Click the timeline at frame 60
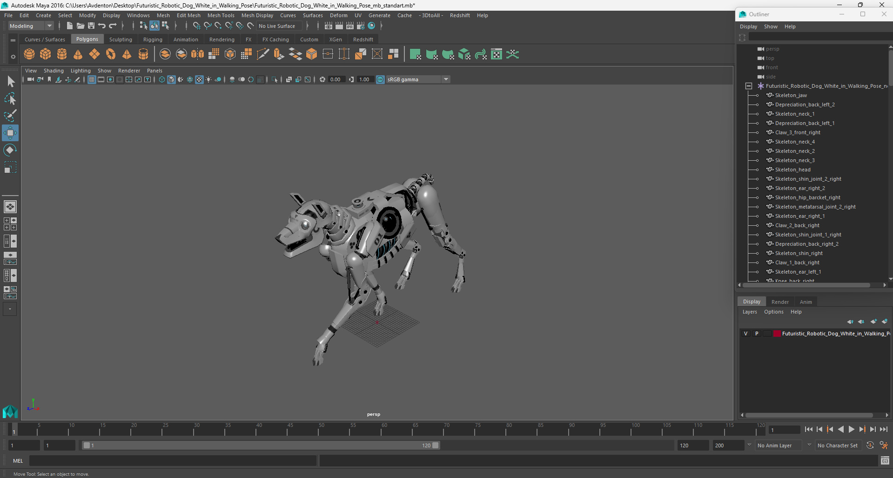The image size is (893, 478). pos(381,430)
